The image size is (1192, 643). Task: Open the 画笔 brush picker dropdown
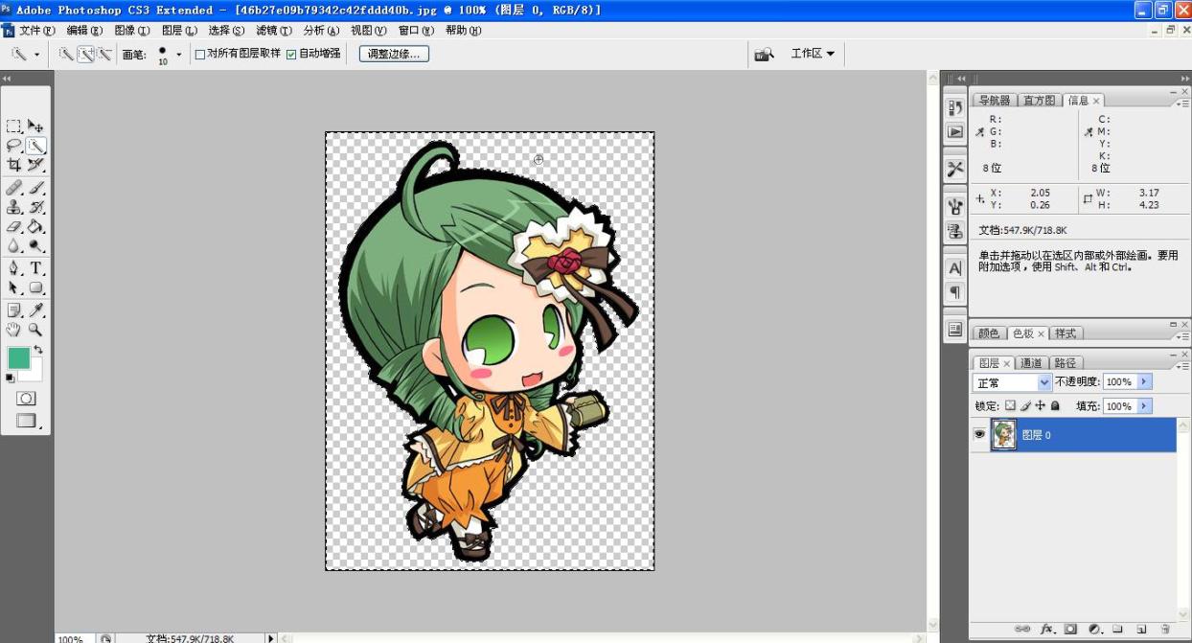[x=178, y=55]
